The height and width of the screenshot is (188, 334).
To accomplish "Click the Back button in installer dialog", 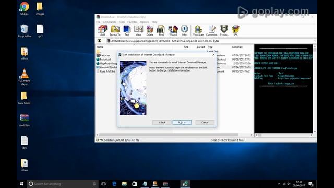I will click(162, 122).
